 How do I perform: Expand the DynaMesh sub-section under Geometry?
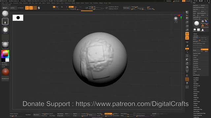196,63
